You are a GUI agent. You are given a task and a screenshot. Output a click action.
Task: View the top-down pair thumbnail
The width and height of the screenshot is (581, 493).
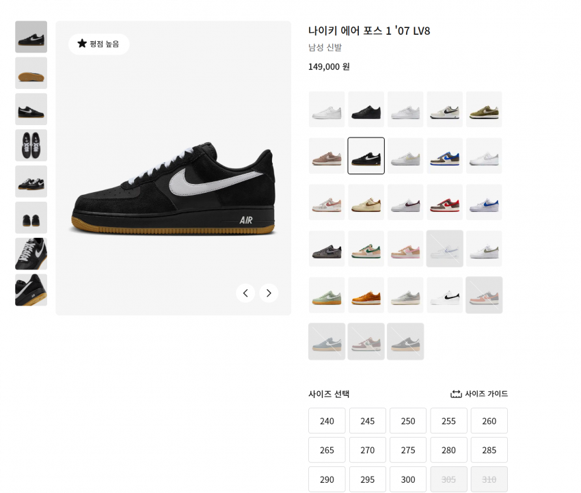[31, 146]
